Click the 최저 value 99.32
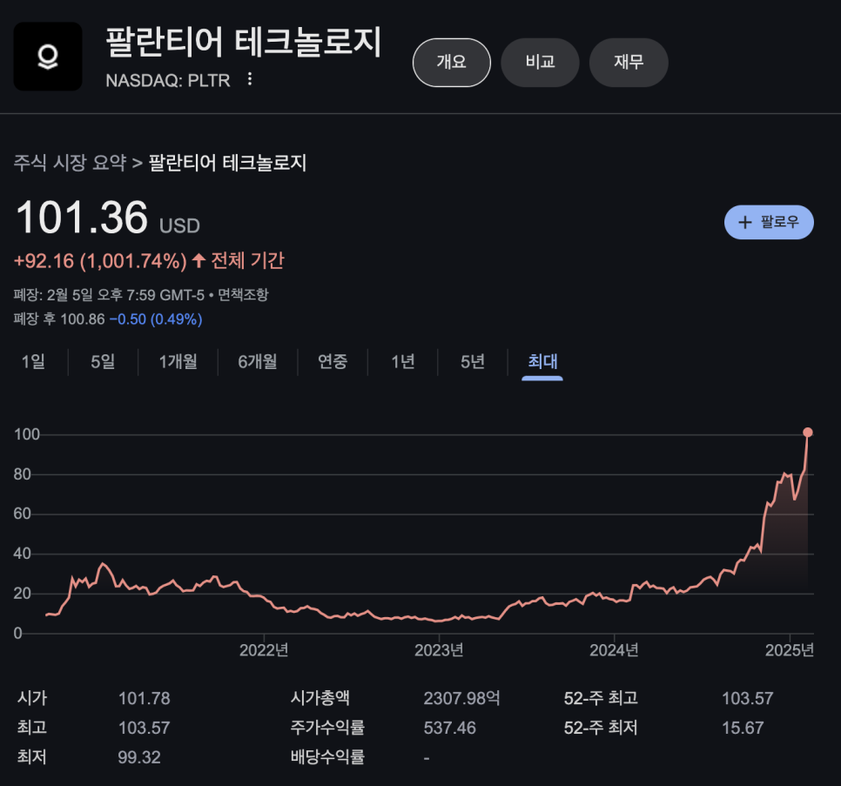Screen dimensions: 841x786 point(139,757)
